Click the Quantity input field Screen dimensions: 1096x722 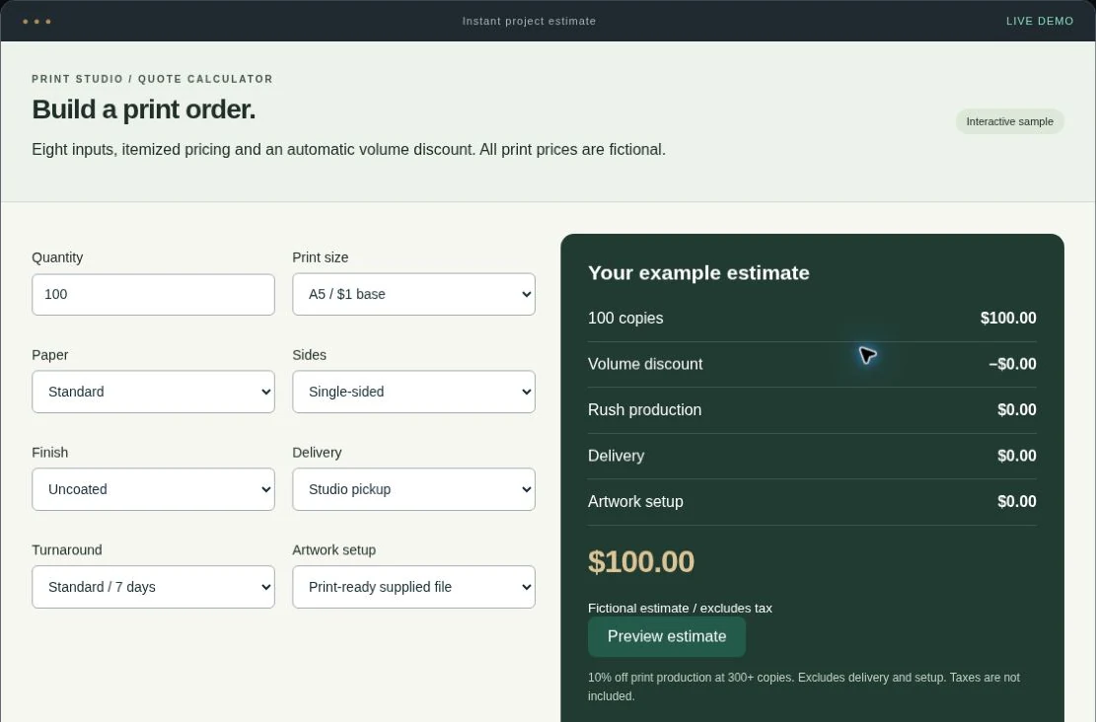tap(153, 294)
